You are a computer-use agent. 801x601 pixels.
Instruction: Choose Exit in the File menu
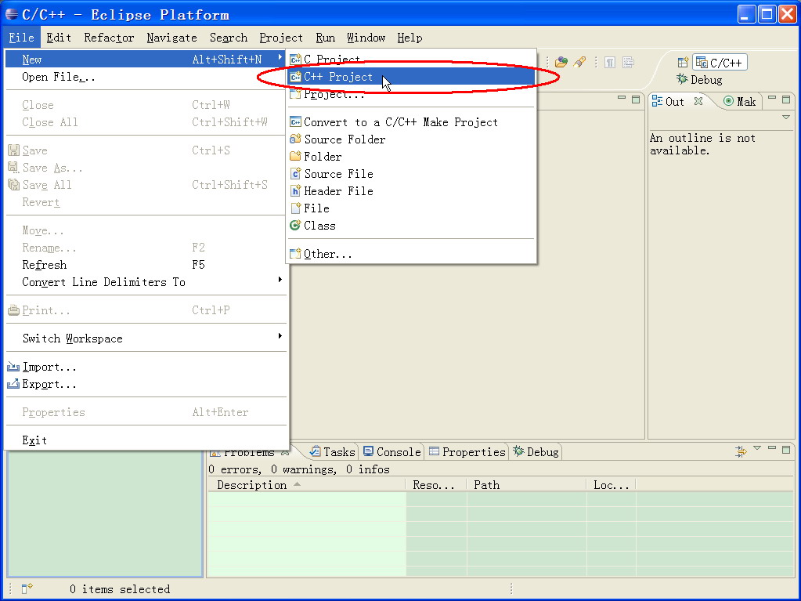[146, 440]
